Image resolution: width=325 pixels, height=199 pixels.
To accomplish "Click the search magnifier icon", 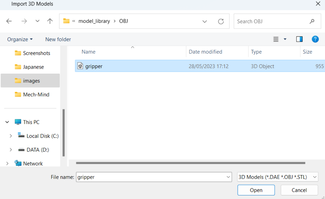I will (x=312, y=21).
